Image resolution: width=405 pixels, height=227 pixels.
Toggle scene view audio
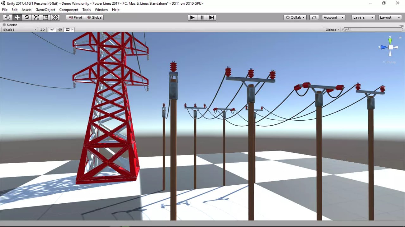[60, 29]
